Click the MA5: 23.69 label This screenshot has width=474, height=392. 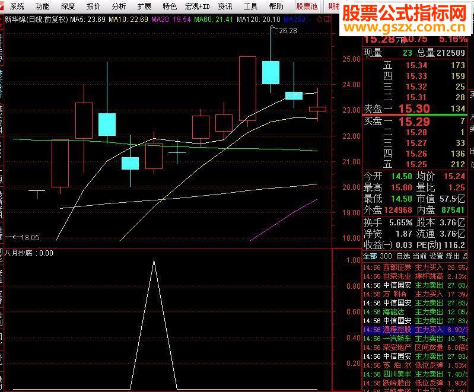88,20
